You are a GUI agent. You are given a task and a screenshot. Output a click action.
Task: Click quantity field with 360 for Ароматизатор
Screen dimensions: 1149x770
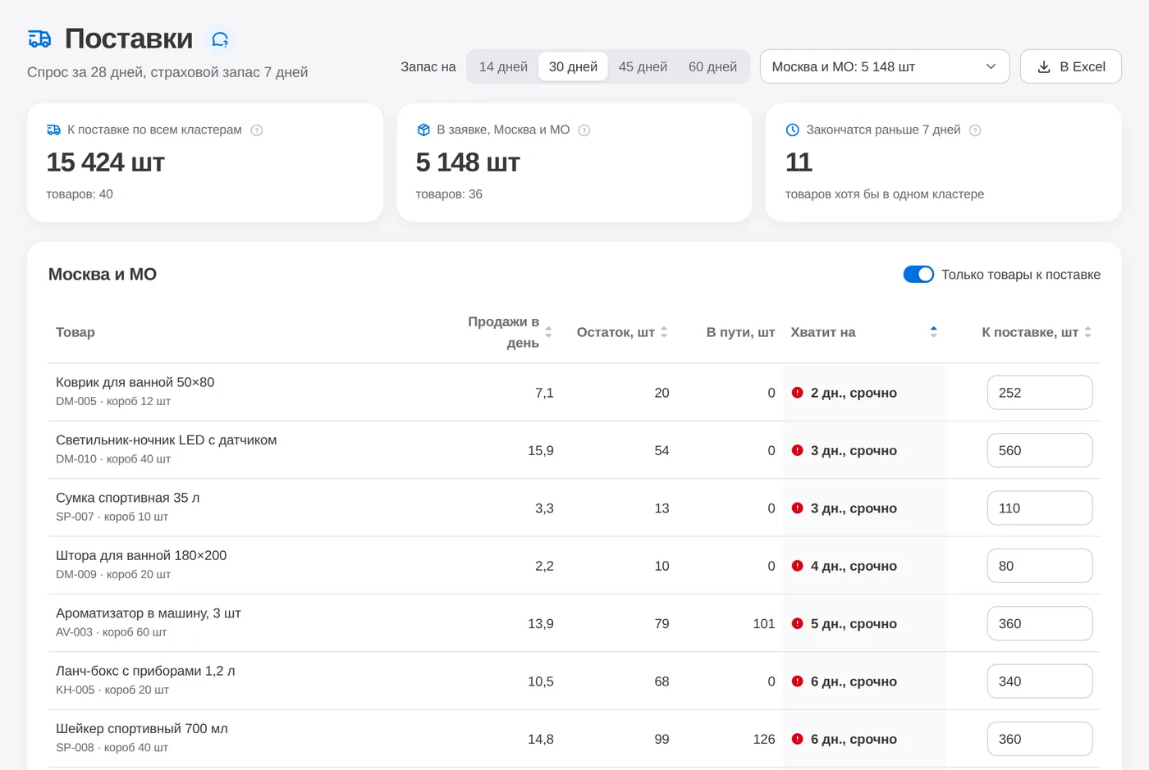[x=1039, y=623]
